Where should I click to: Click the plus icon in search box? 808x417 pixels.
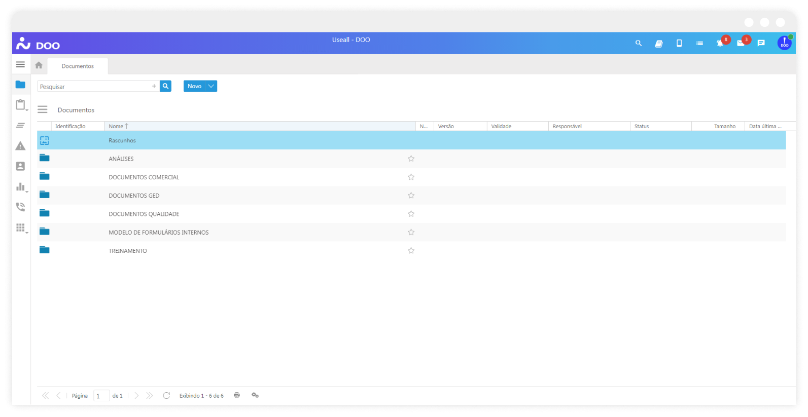(154, 86)
